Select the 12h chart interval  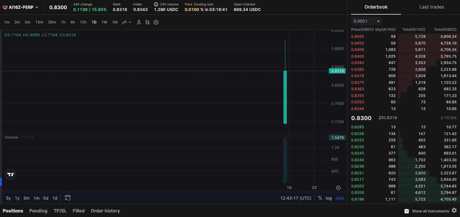pos(83,22)
